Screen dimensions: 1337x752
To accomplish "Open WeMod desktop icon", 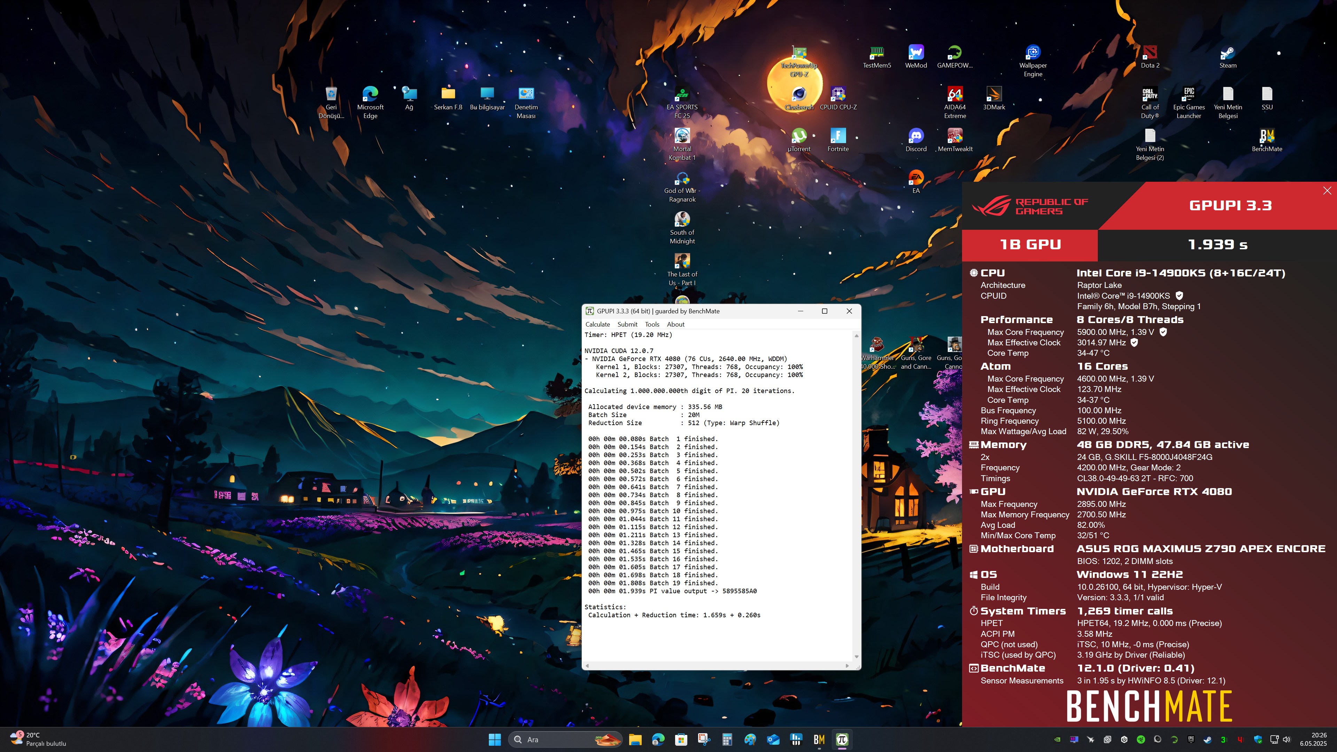I will coord(916,56).
